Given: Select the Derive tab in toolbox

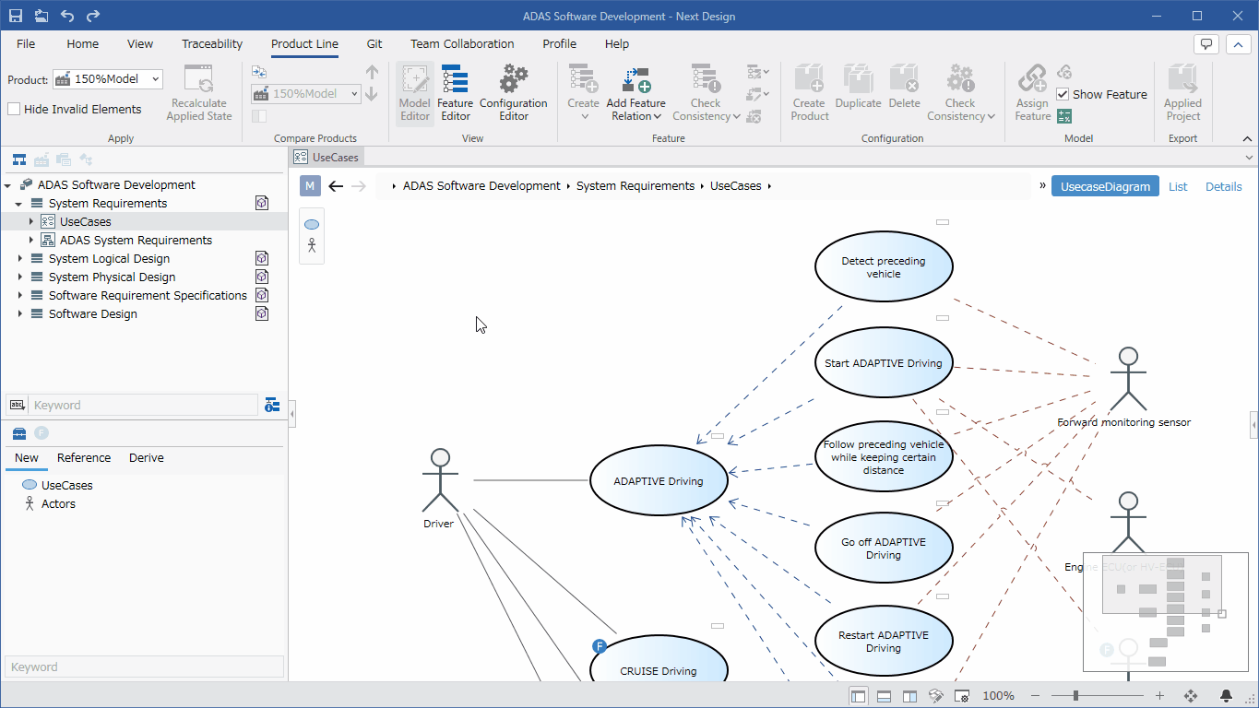Looking at the screenshot, I should (x=147, y=457).
